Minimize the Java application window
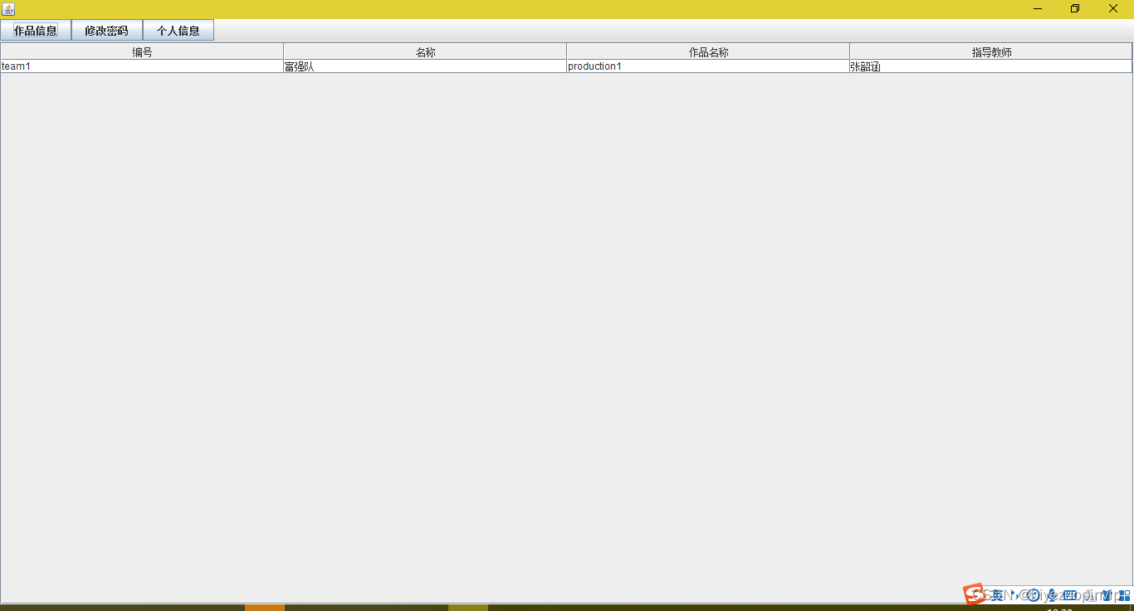The image size is (1134, 611). [x=1038, y=8]
